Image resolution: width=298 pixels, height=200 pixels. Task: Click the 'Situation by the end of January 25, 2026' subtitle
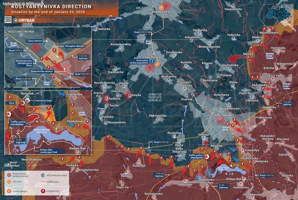[x=48, y=12]
